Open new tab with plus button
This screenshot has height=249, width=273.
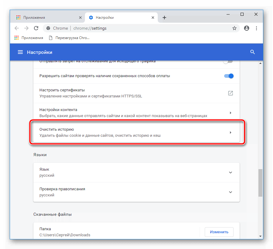tap(164, 18)
